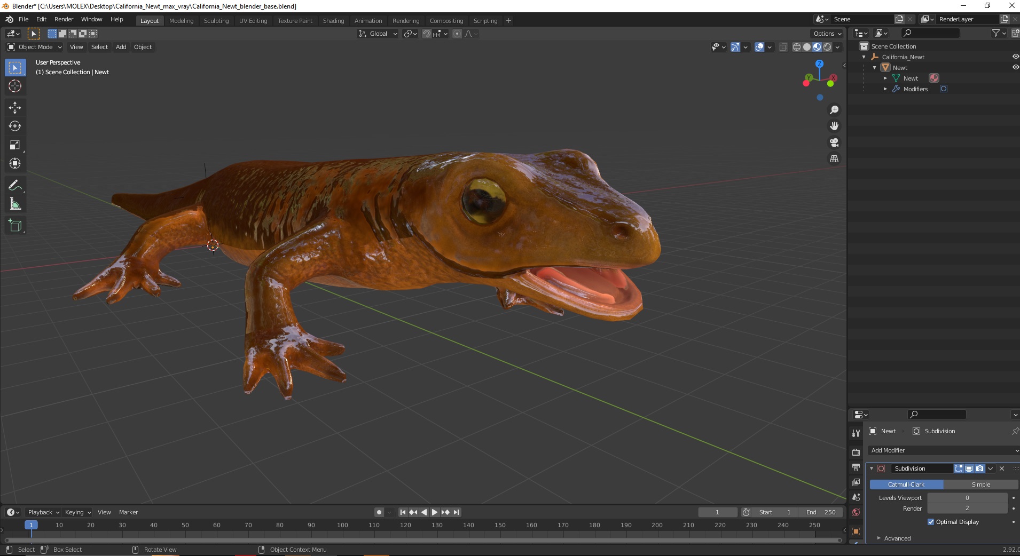
Task: Open Add Modifier dropdown
Action: pyautogui.click(x=943, y=450)
